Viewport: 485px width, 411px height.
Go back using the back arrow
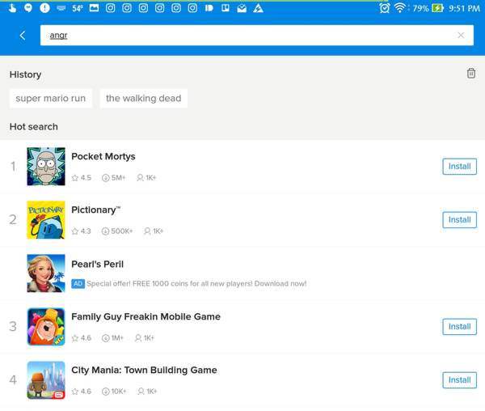click(23, 36)
